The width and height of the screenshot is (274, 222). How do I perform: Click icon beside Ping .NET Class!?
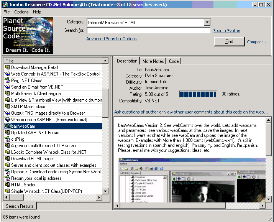click(x=7, y=81)
